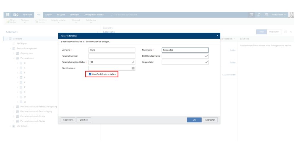297x153 pixels.
Task: Click the pencil icon in Personalverantwortlicher field
Action: pyautogui.click(x=133, y=62)
